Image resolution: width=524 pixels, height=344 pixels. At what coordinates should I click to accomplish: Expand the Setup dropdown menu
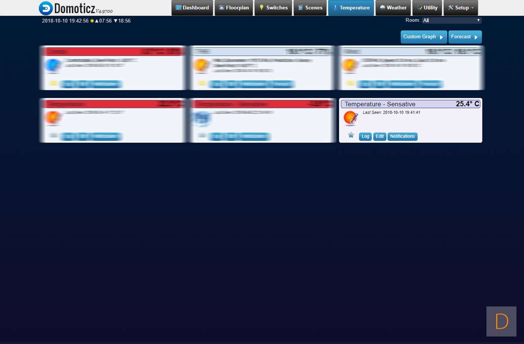point(461,8)
